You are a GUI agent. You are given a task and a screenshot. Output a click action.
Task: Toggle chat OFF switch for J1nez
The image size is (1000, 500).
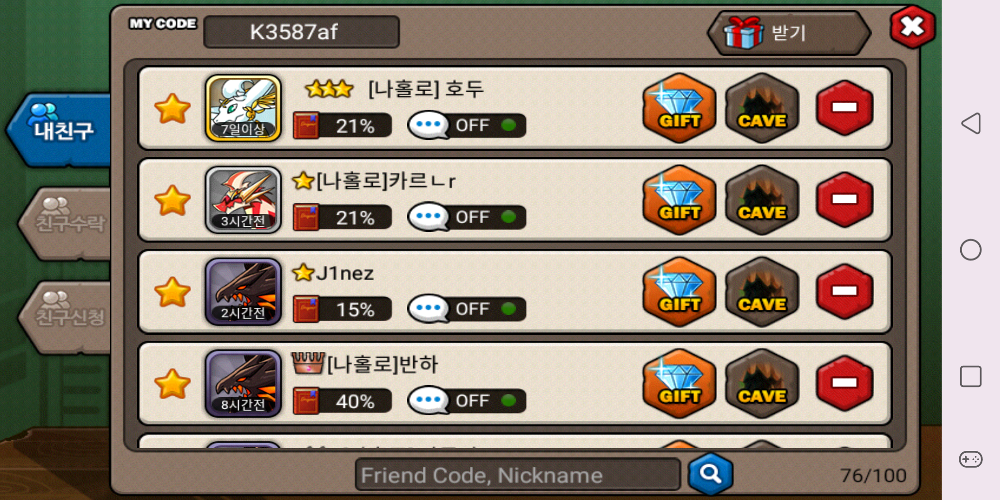(x=467, y=309)
